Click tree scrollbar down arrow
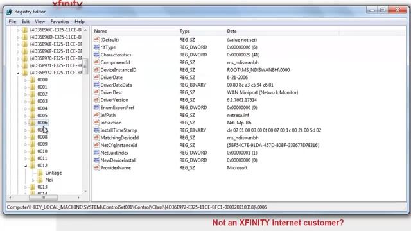This screenshot has width=411, height=231. (85, 191)
